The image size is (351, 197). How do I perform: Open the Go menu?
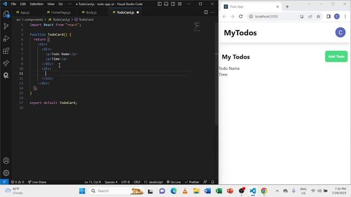[61, 4]
